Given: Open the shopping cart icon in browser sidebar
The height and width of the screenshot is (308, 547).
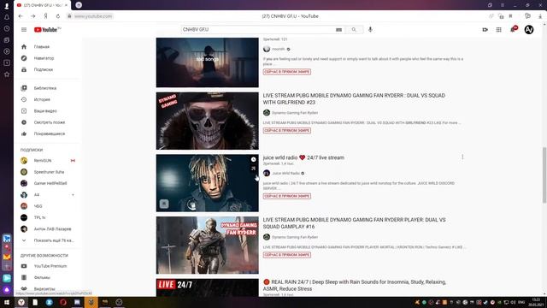Looking at the screenshot, I should coord(7,239).
